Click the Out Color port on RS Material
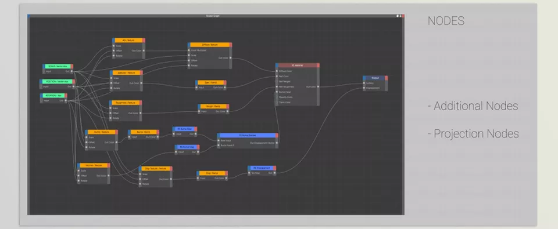The height and width of the screenshot is (229, 558). 318,86
